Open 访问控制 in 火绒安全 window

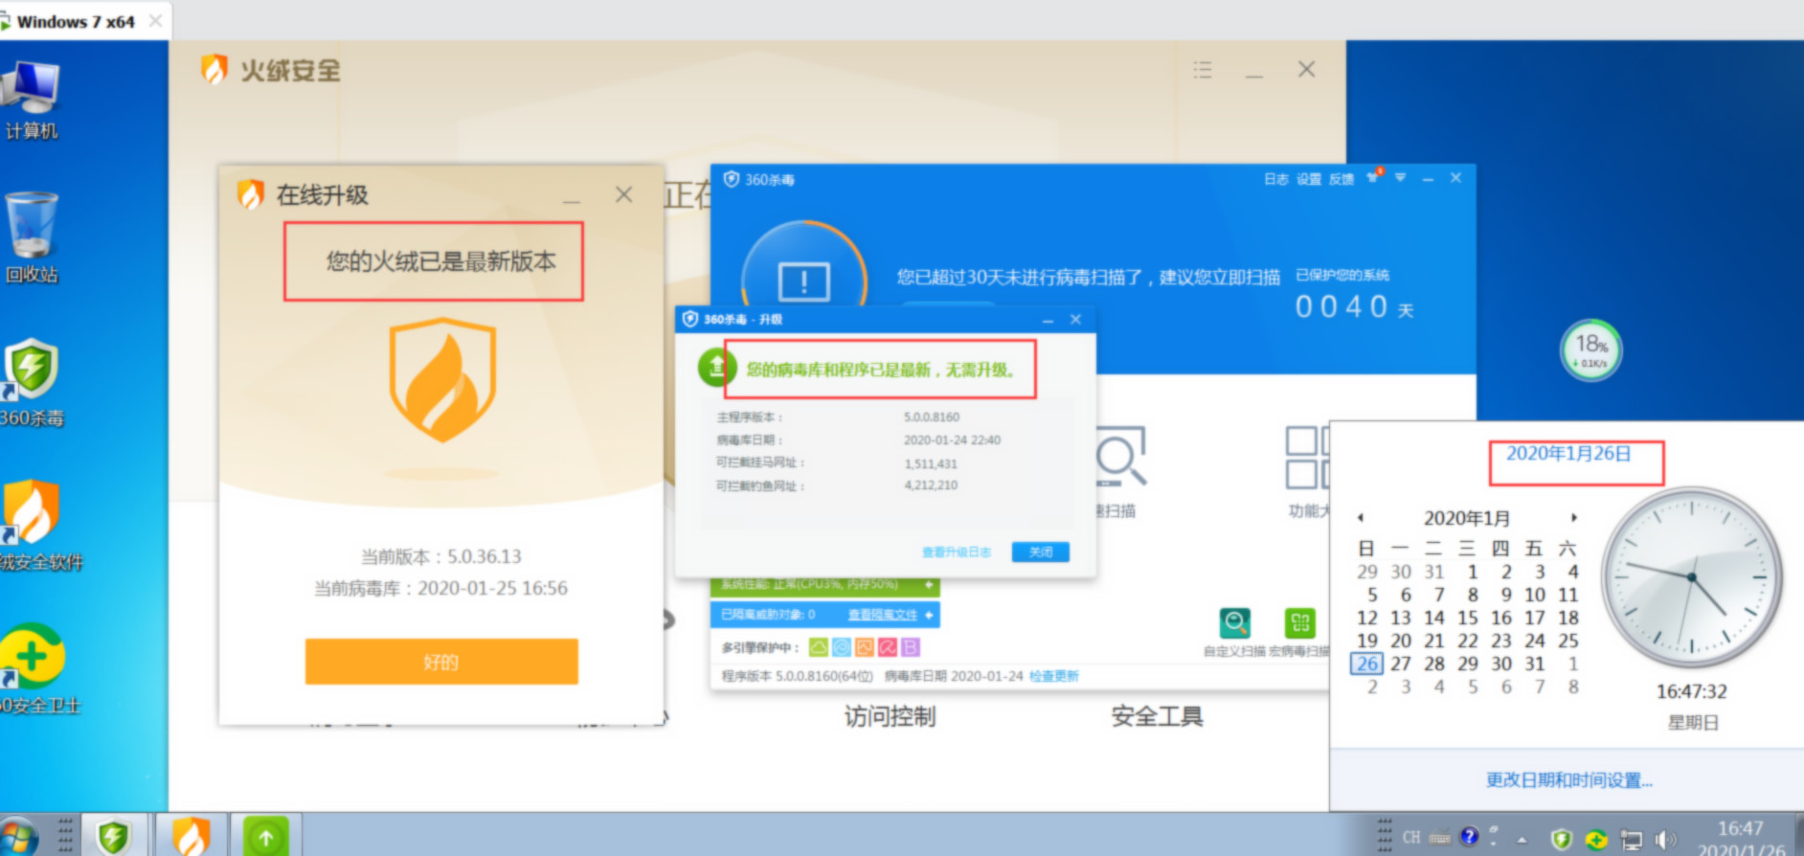[890, 716]
